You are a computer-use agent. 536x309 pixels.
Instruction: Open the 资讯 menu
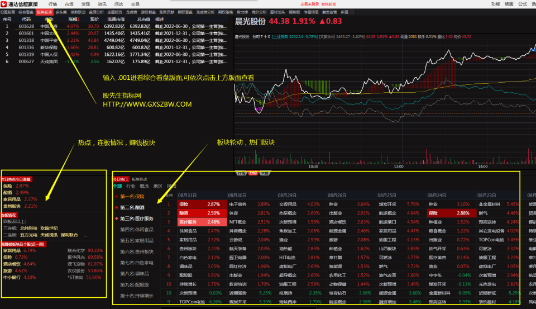click(x=102, y=4)
